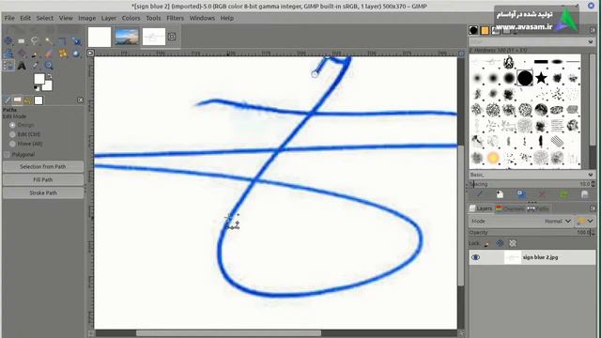601x338 pixels.
Task: Select the Bucket Fill tool
Action: pyautogui.click(x=22, y=54)
